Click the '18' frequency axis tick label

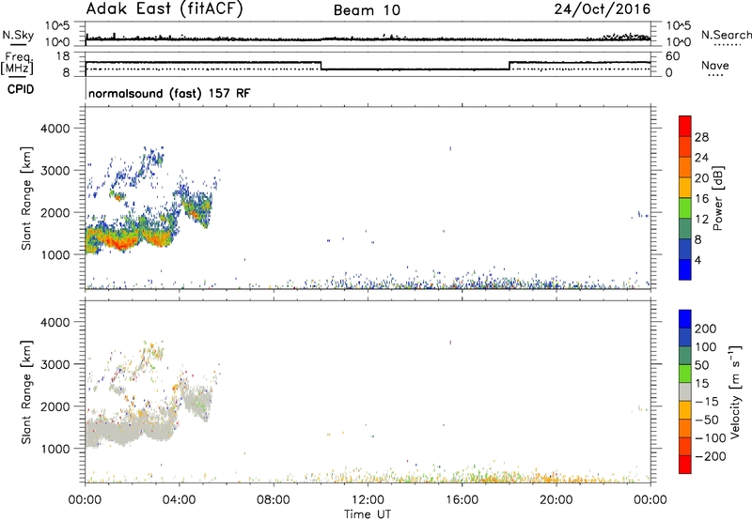pos(63,56)
